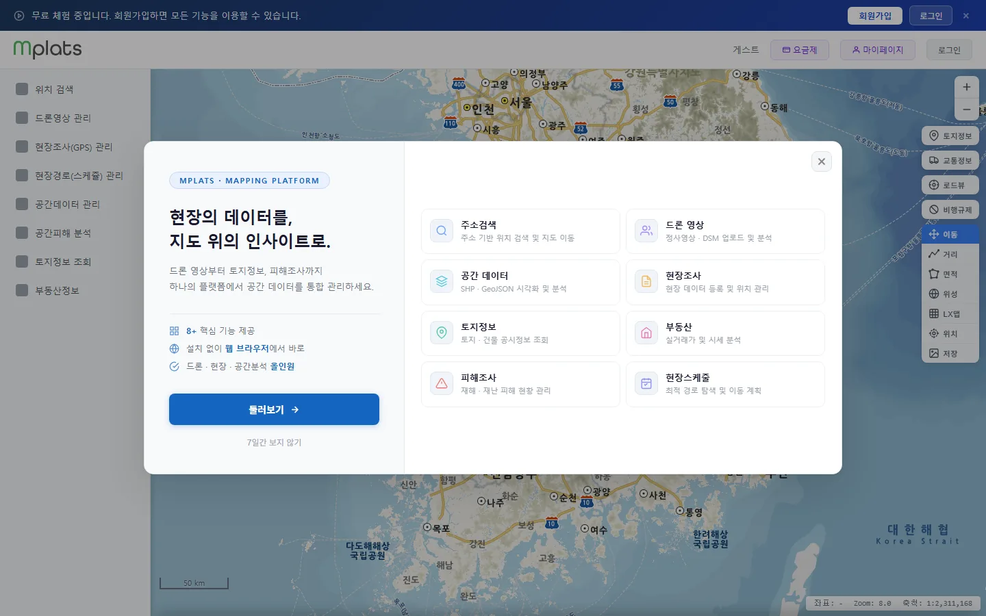The image size is (986, 616).
Task: Click the 공간 데이터 layers icon
Action: (442, 282)
